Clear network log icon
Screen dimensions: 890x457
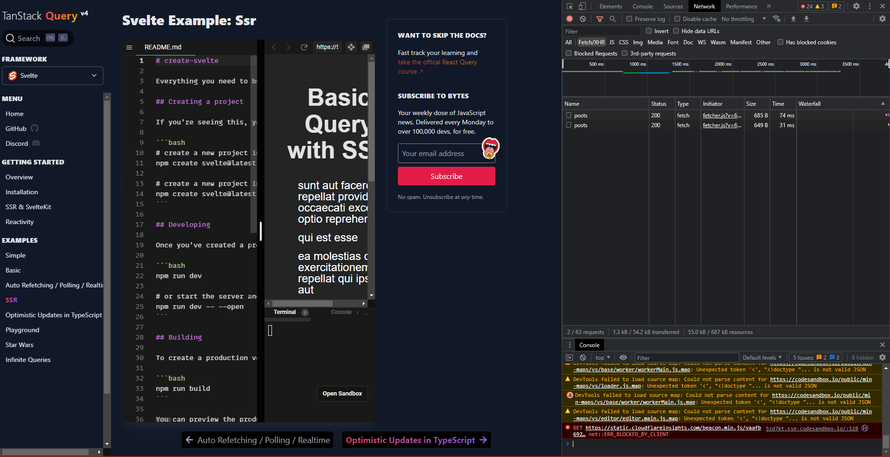pos(583,19)
